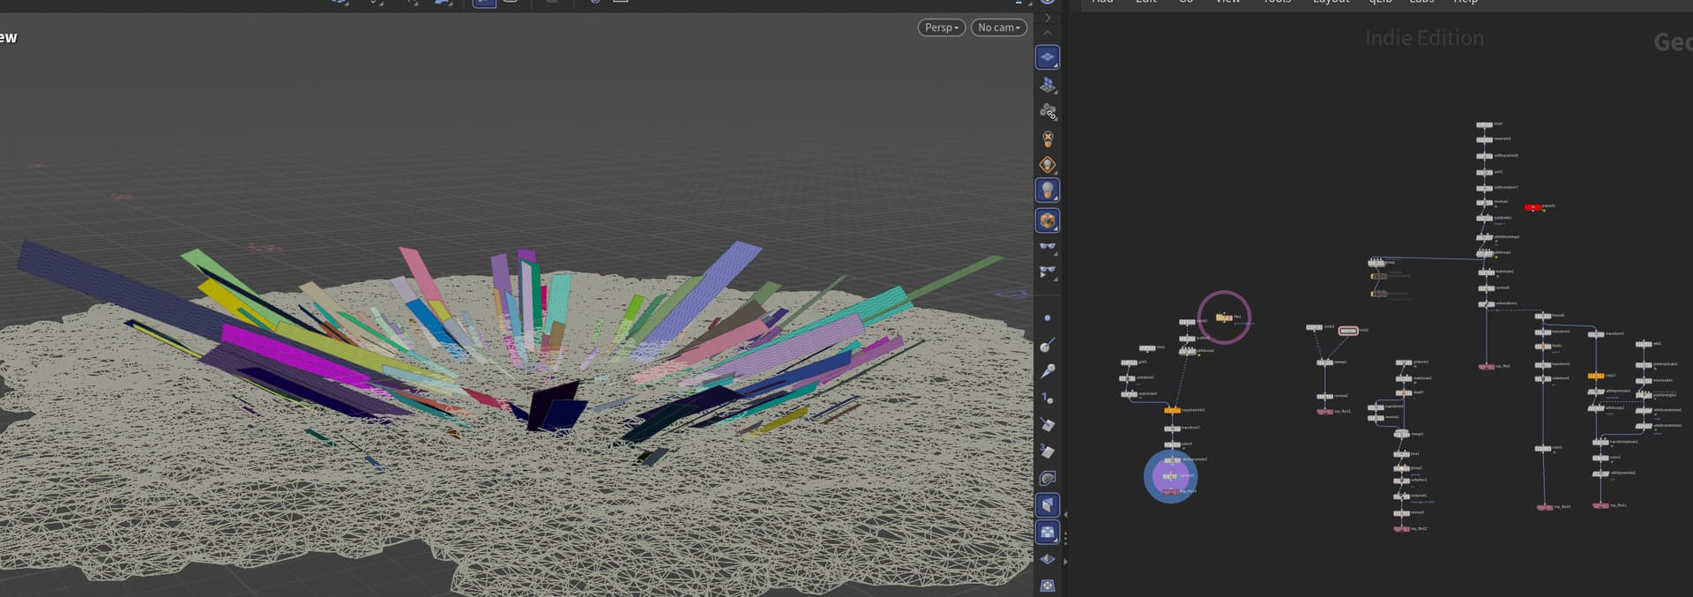The height and width of the screenshot is (597, 1693).
Task: Click the display point normals icon
Action: pyautogui.click(x=1048, y=345)
